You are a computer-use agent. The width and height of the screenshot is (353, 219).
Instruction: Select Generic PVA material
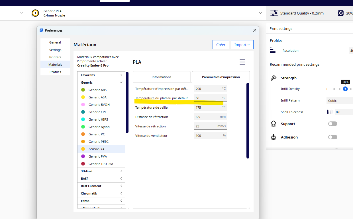coord(101,156)
